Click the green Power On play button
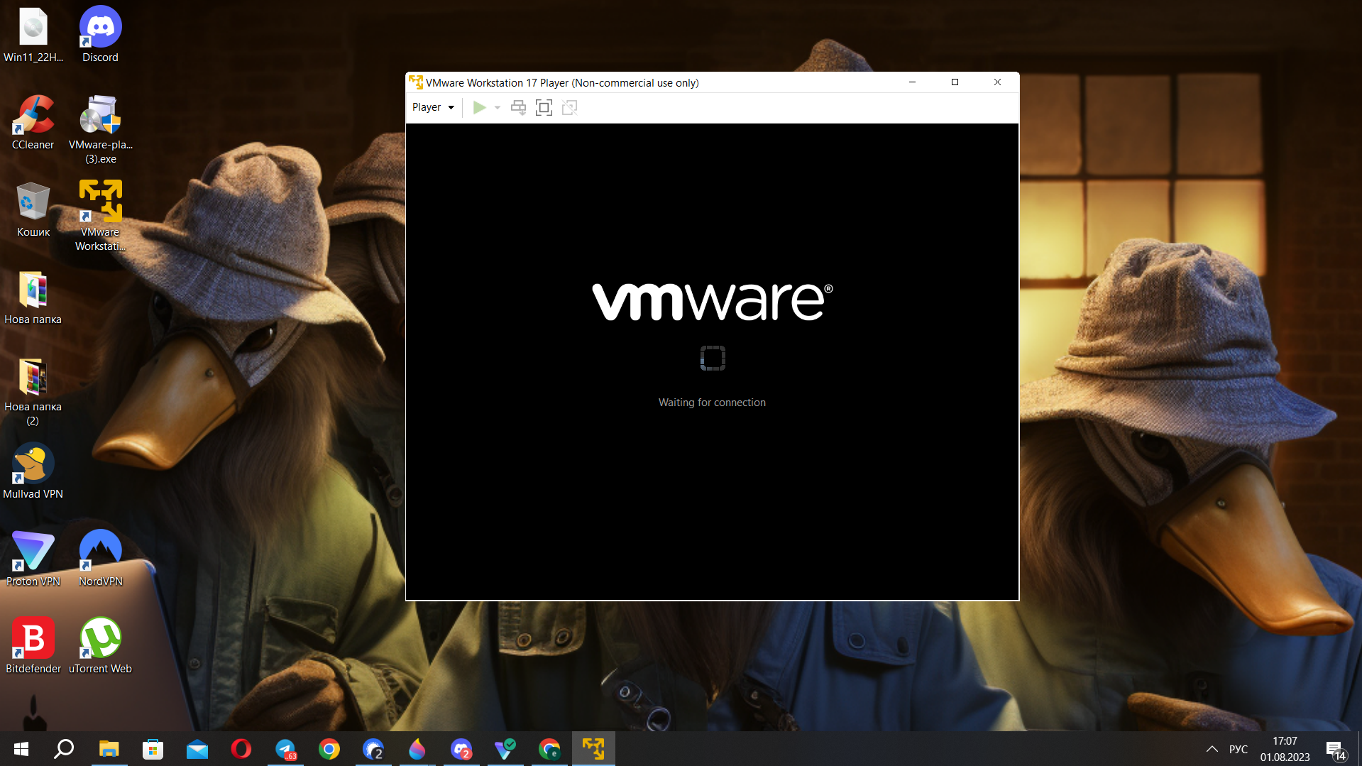Image resolution: width=1362 pixels, height=766 pixels. click(480, 107)
